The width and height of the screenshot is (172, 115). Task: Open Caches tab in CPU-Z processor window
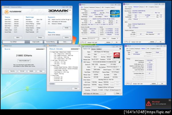tap(86, 7)
